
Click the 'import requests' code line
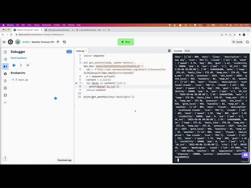coord(94,56)
